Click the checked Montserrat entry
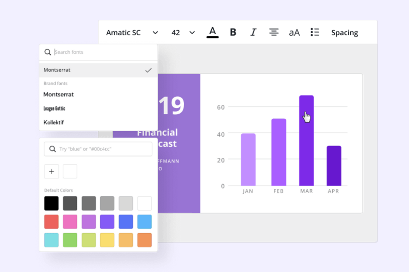This screenshot has width=409, height=272. click(57, 70)
